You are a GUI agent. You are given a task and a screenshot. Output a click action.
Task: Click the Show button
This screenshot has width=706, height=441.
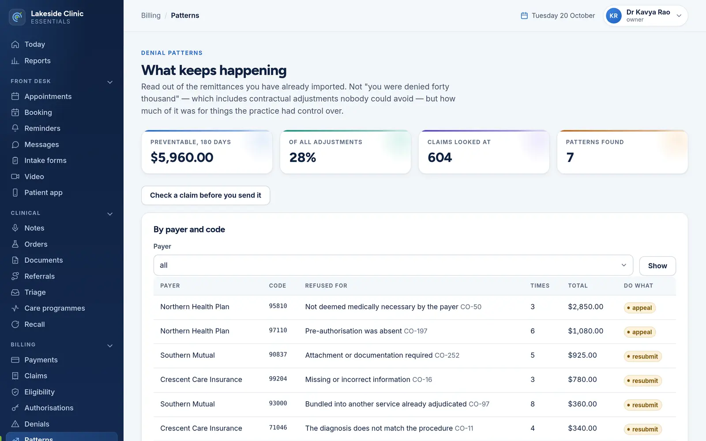pos(657,266)
